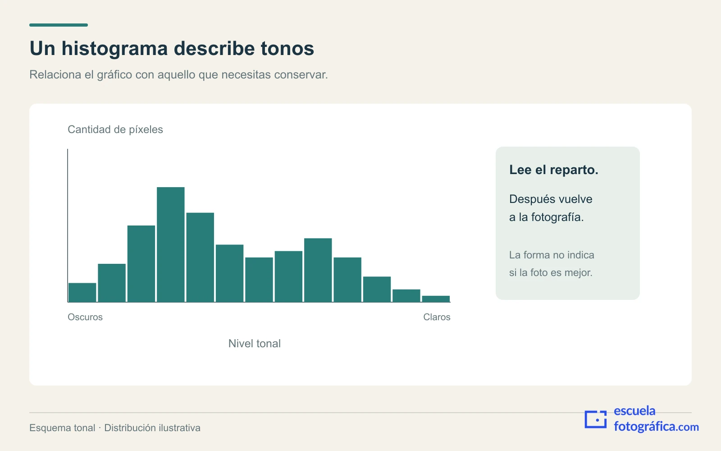Click the first histogram bar nearest Oscuros
This screenshot has height=451, width=721.
point(82,292)
